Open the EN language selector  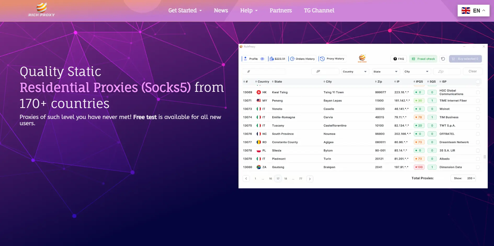tap(473, 11)
